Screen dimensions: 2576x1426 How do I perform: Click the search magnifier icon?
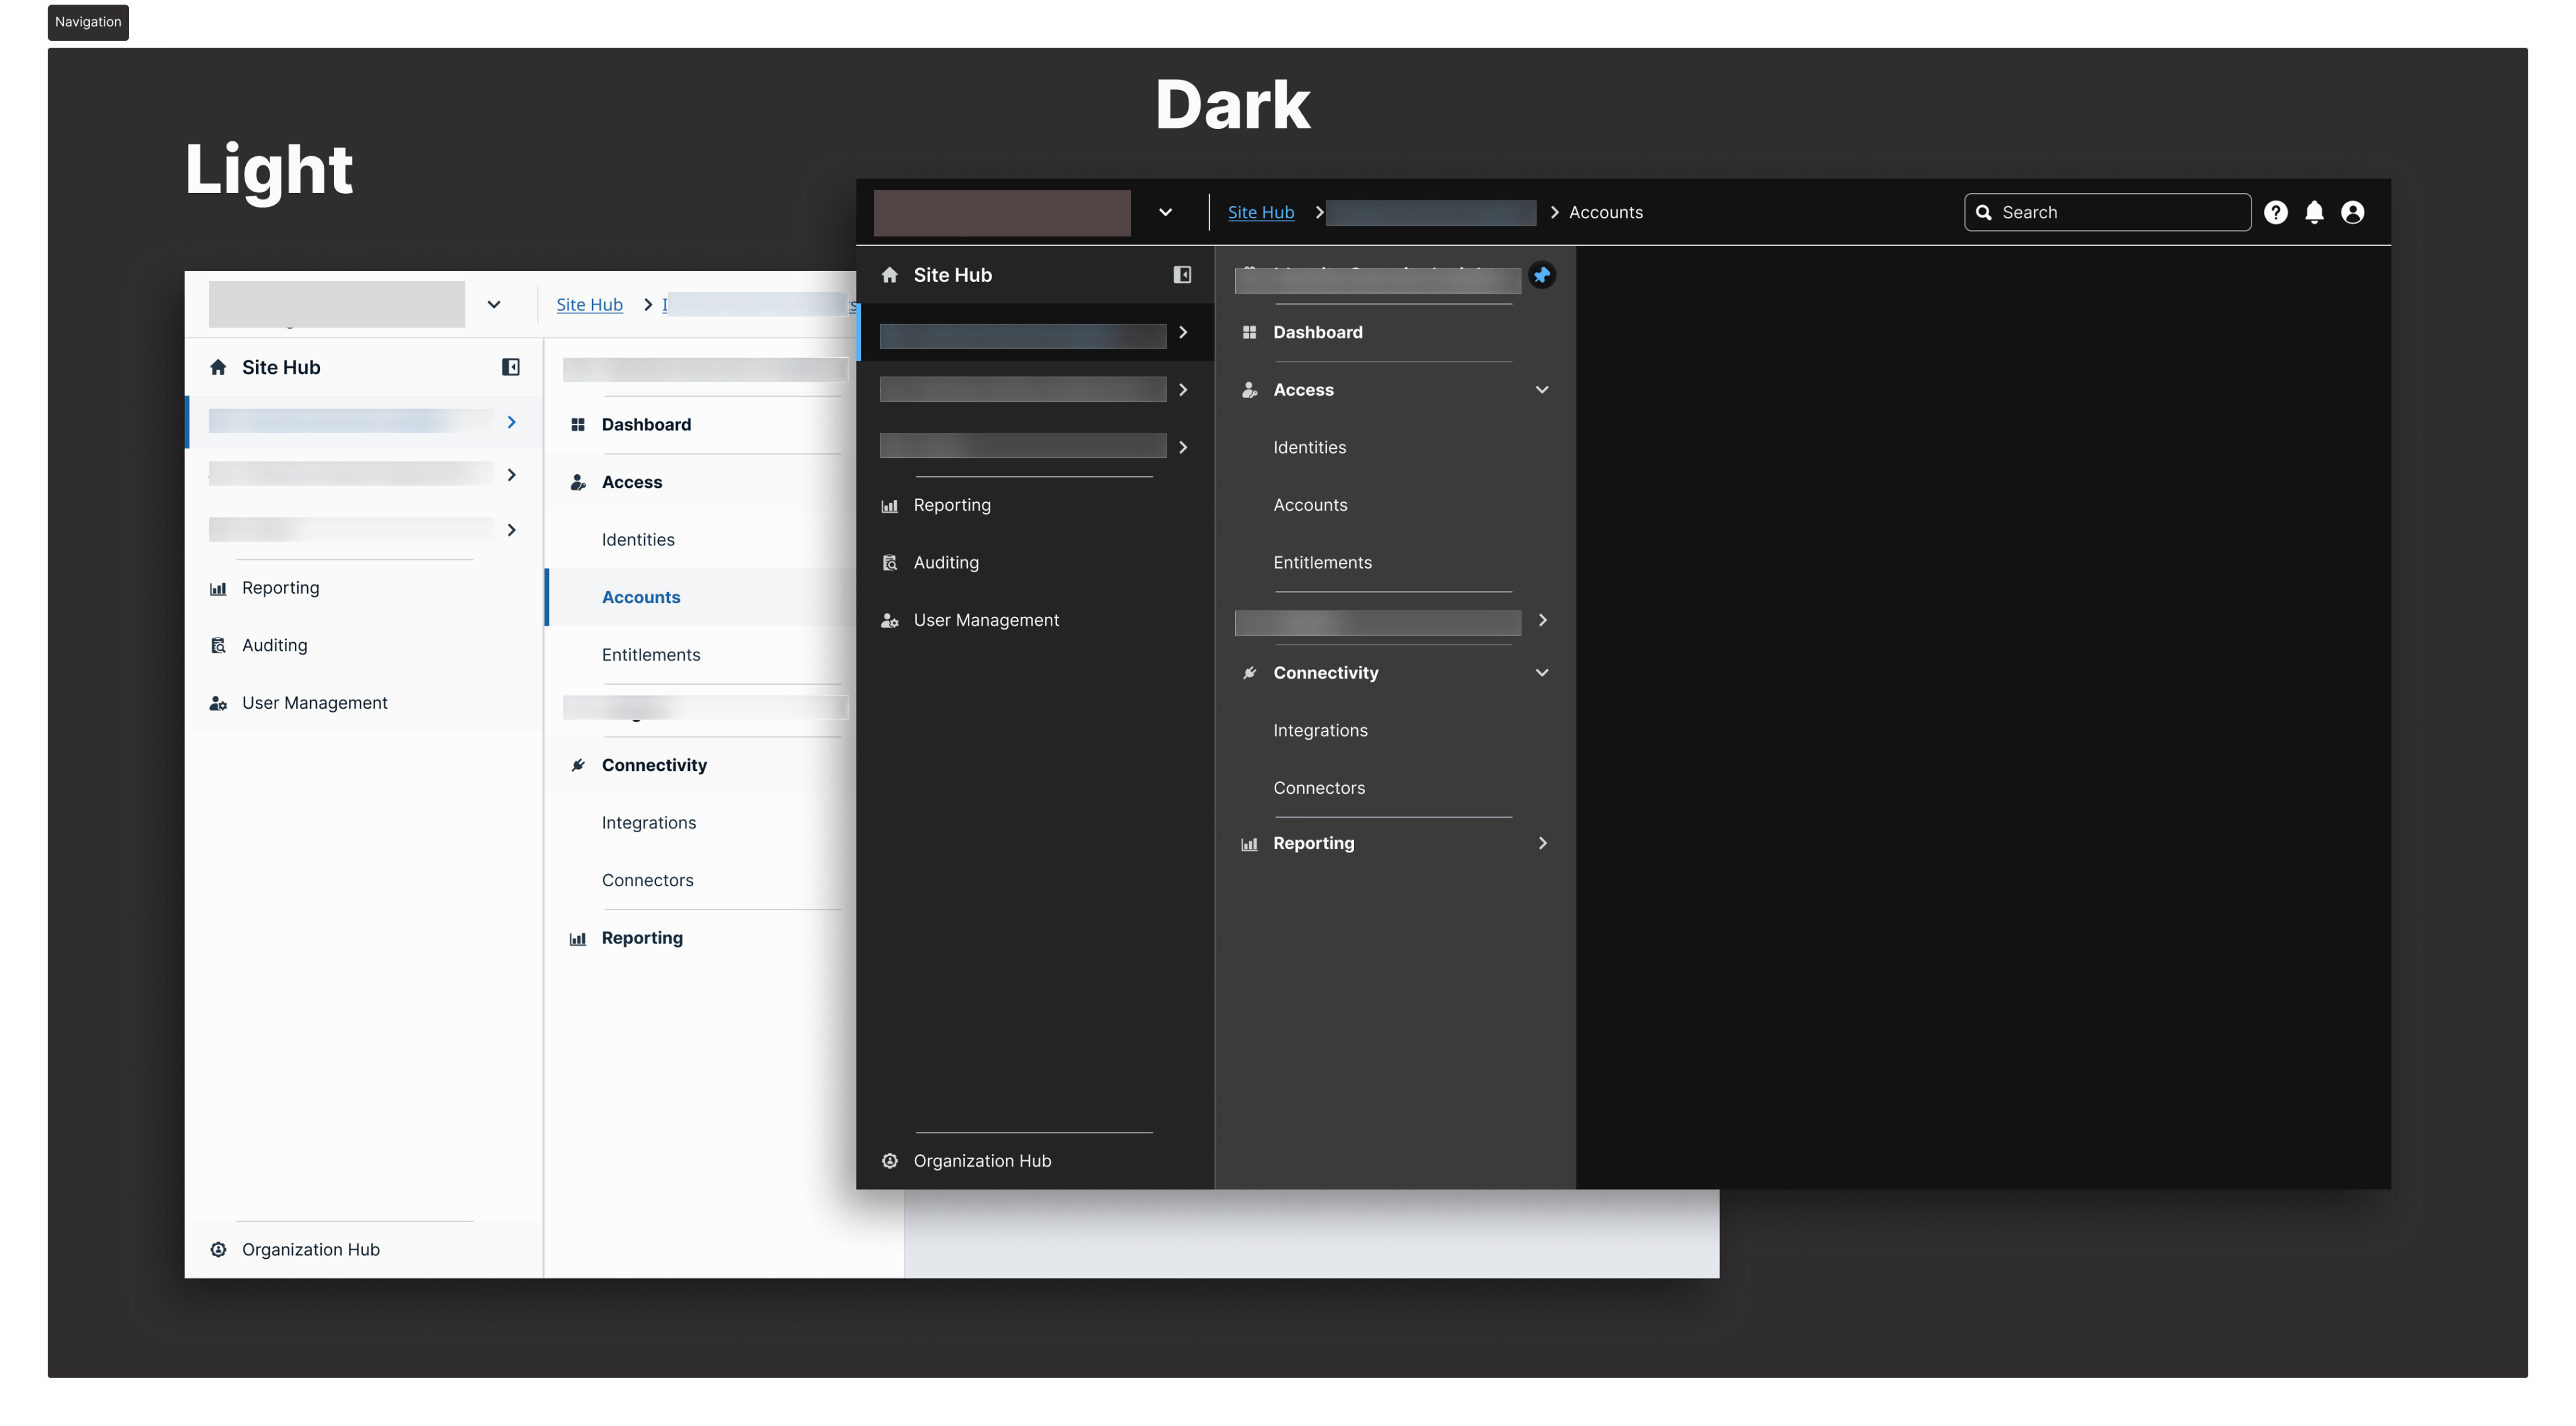pos(1984,212)
